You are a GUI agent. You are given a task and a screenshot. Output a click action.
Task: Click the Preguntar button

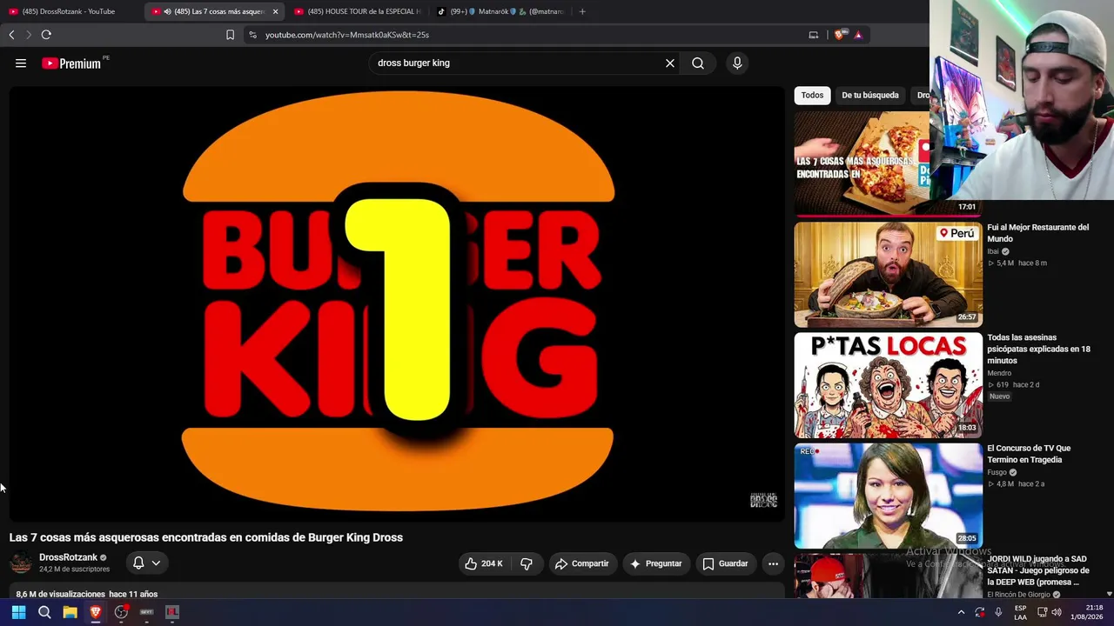pyautogui.click(x=656, y=563)
